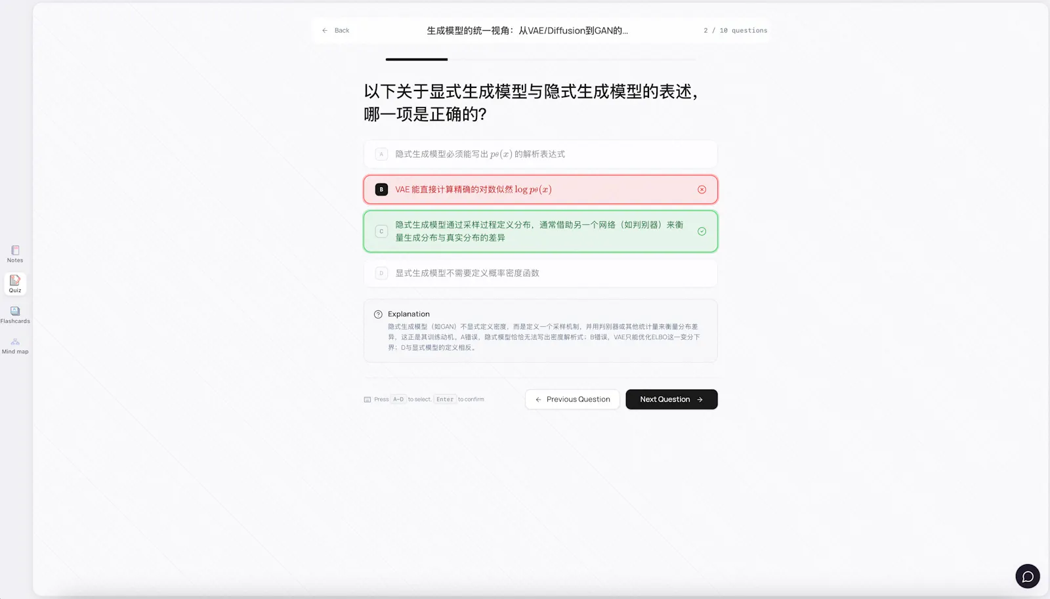Click the quiz progress bar
The width and height of the screenshot is (1050, 599).
tap(540, 59)
